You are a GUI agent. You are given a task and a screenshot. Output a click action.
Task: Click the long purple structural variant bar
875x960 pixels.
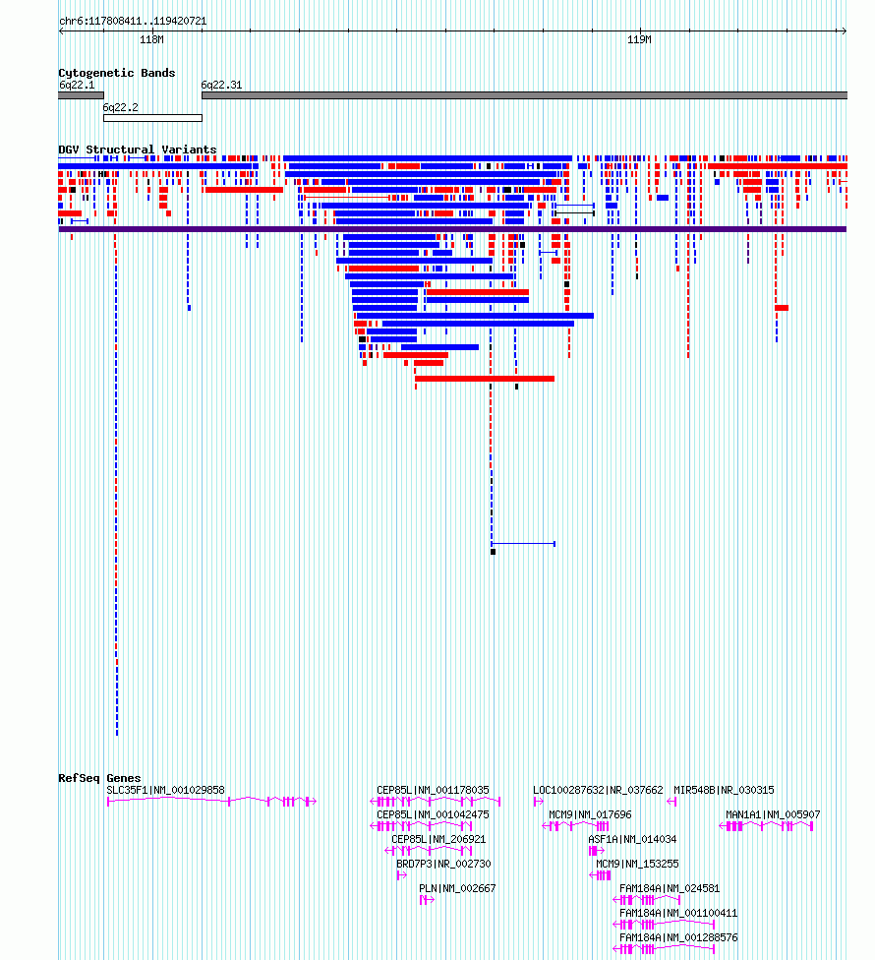click(x=452, y=229)
